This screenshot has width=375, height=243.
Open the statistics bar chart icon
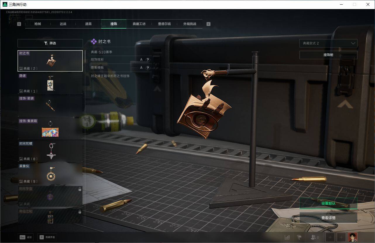[x=287, y=237]
